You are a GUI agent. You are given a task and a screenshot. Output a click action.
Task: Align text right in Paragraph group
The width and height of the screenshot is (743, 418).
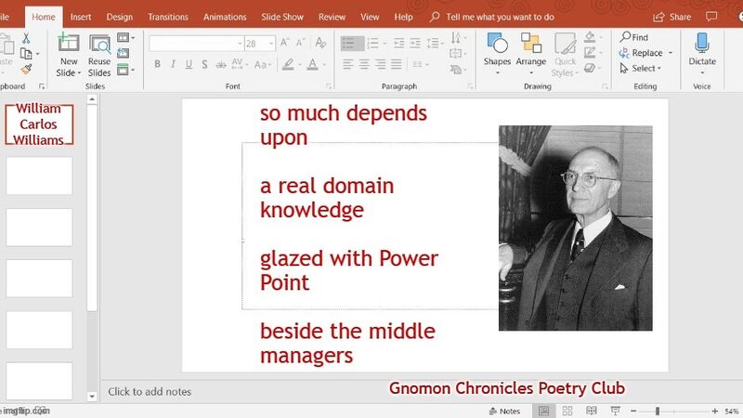click(380, 64)
